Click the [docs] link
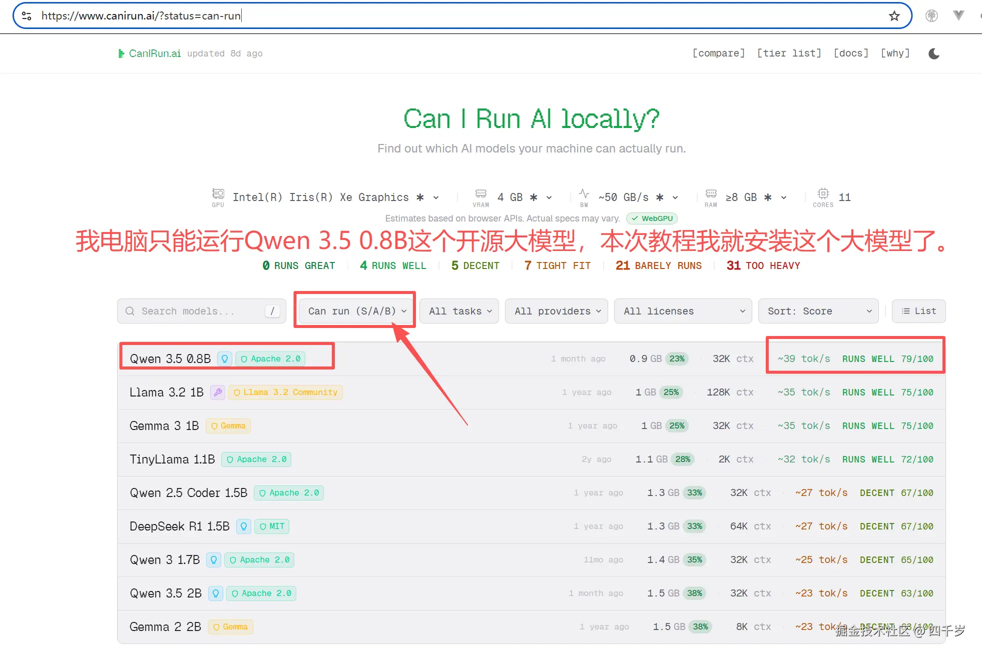The height and width of the screenshot is (654, 982). pyautogui.click(x=851, y=53)
